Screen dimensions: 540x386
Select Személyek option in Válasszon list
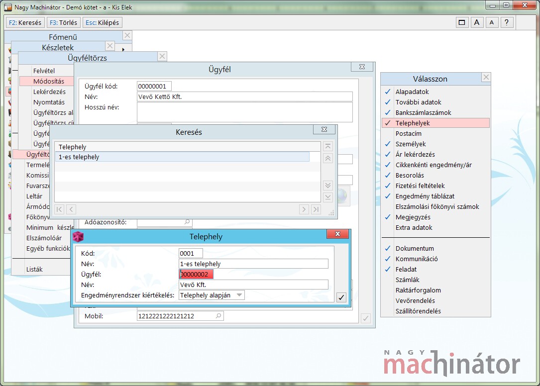coord(411,144)
